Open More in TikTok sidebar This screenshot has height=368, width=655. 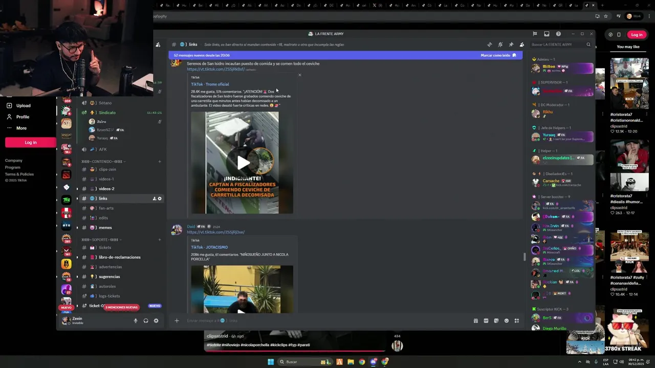point(21,128)
